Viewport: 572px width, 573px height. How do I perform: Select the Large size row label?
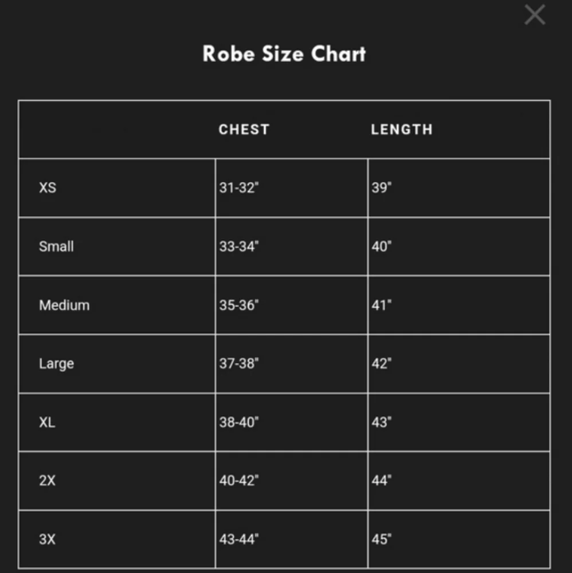coord(56,363)
